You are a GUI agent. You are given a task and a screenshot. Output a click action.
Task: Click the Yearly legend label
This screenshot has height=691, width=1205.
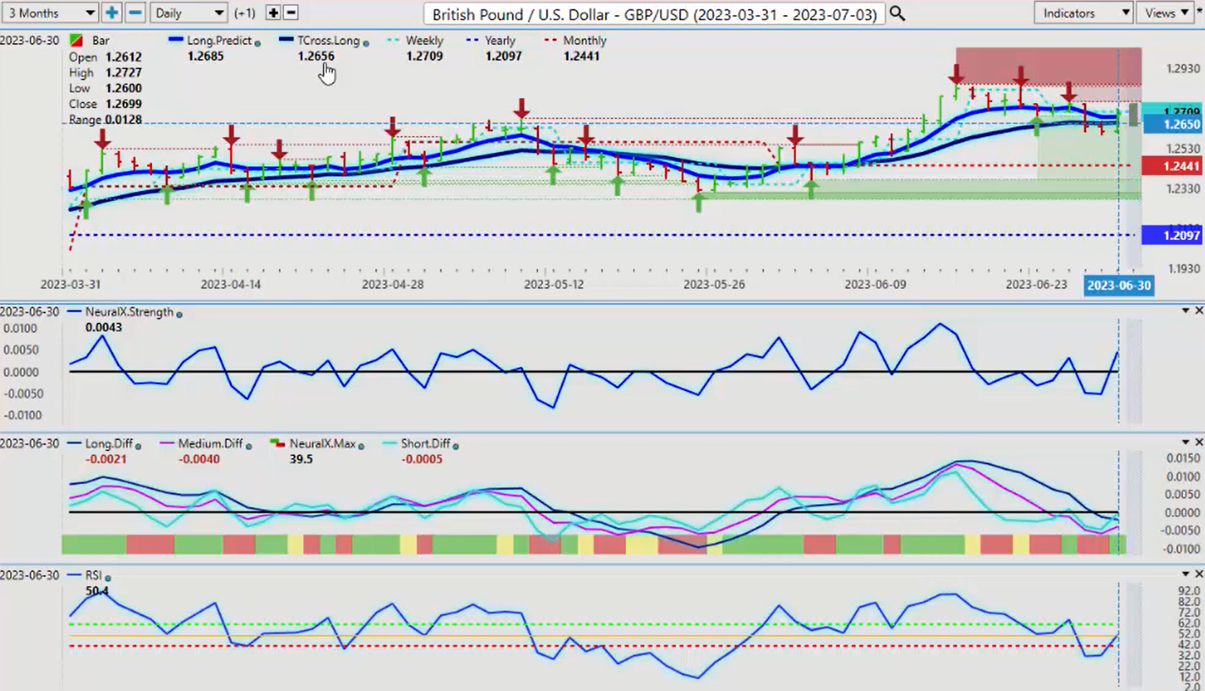pyautogui.click(x=500, y=41)
